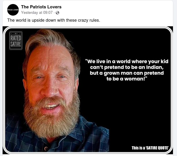Click the globe public-audience icon
Image resolution: width=177 pixels, height=156 pixels.
(57, 13)
